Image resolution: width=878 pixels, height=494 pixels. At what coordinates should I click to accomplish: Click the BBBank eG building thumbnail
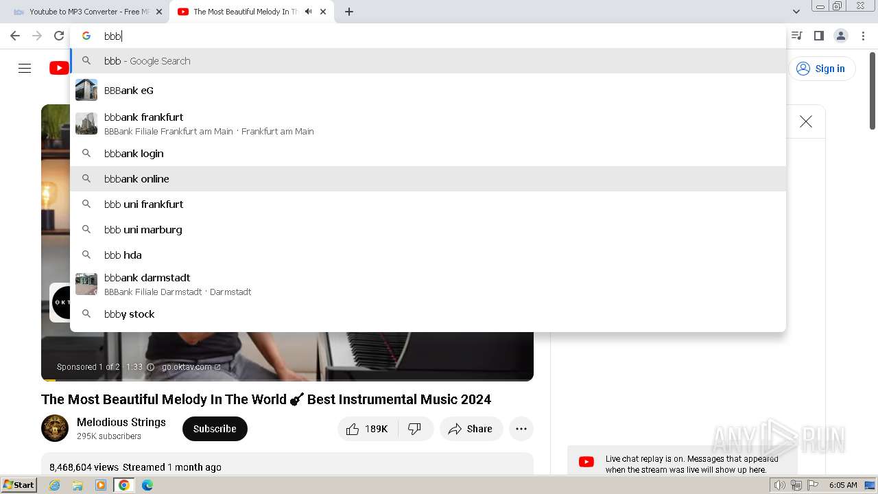(x=86, y=90)
